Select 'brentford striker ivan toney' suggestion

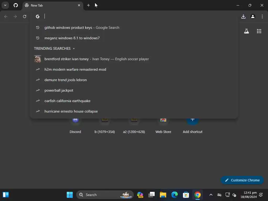tap(134, 59)
